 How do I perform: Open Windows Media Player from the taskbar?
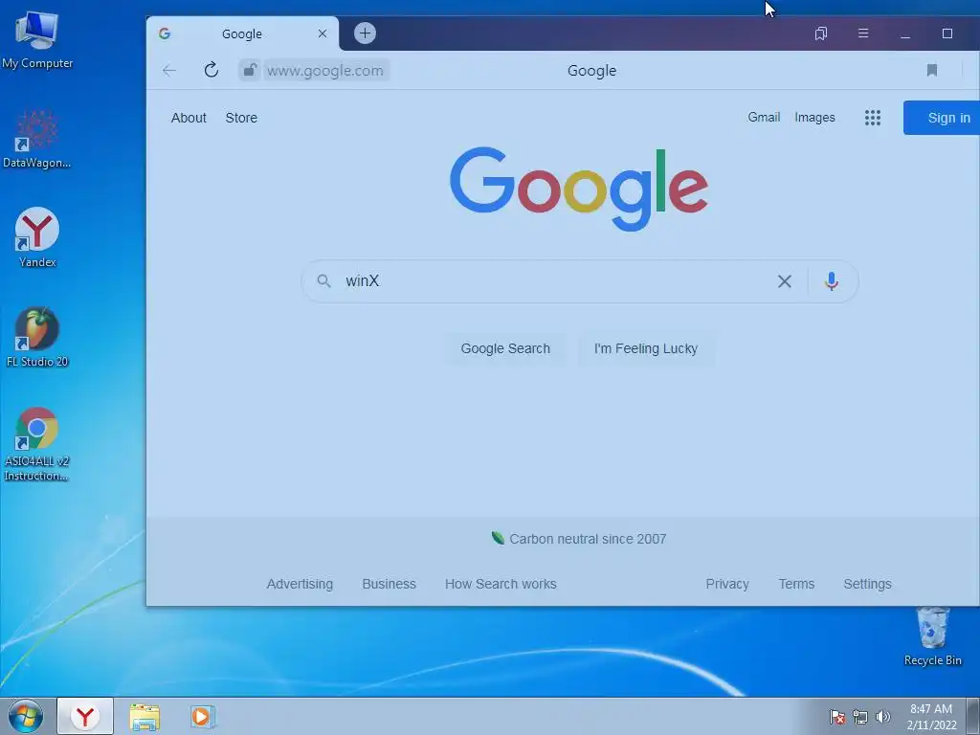coord(203,717)
